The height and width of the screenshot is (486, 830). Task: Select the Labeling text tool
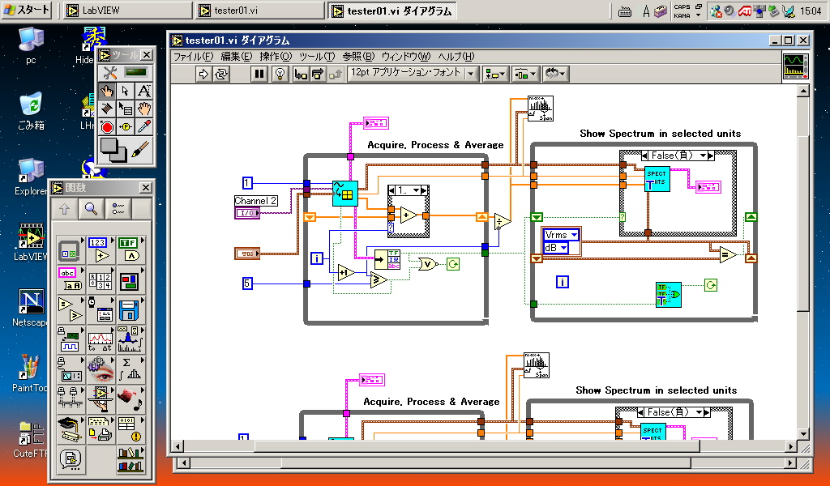click(x=144, y=91)
